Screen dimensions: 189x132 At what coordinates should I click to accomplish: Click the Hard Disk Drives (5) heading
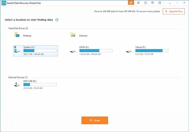pyautogui.click(x=18, y=28)
